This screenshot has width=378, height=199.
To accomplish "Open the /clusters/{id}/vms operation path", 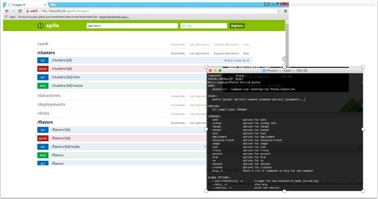I will [x=65, y=77].
